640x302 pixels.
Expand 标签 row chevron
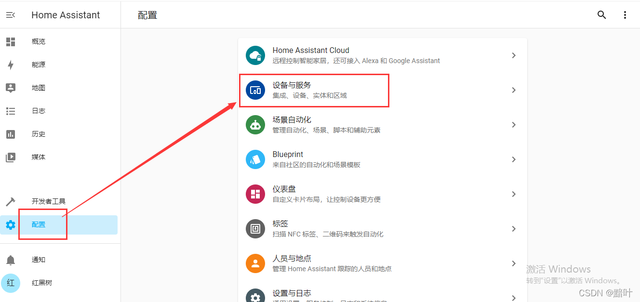(x=514, y=229)
